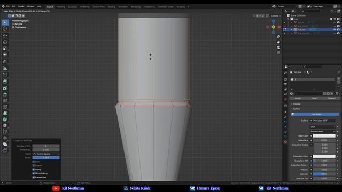Click the material Select button
342x192 pixels.
click(x=314, y=98)
